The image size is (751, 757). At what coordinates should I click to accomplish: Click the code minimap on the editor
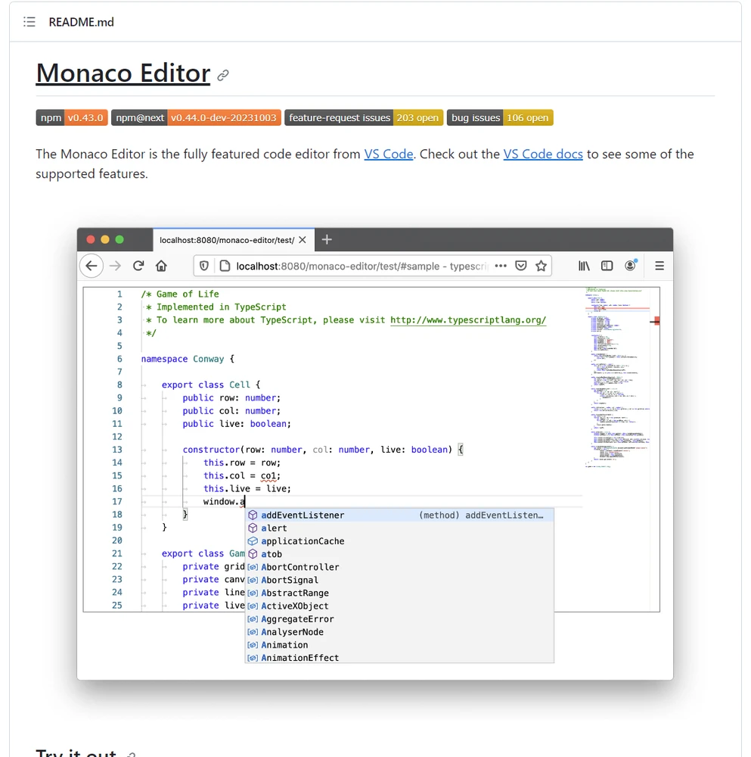(616, 378)
